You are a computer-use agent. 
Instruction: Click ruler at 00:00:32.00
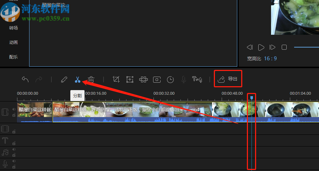(x=164, y=93)
